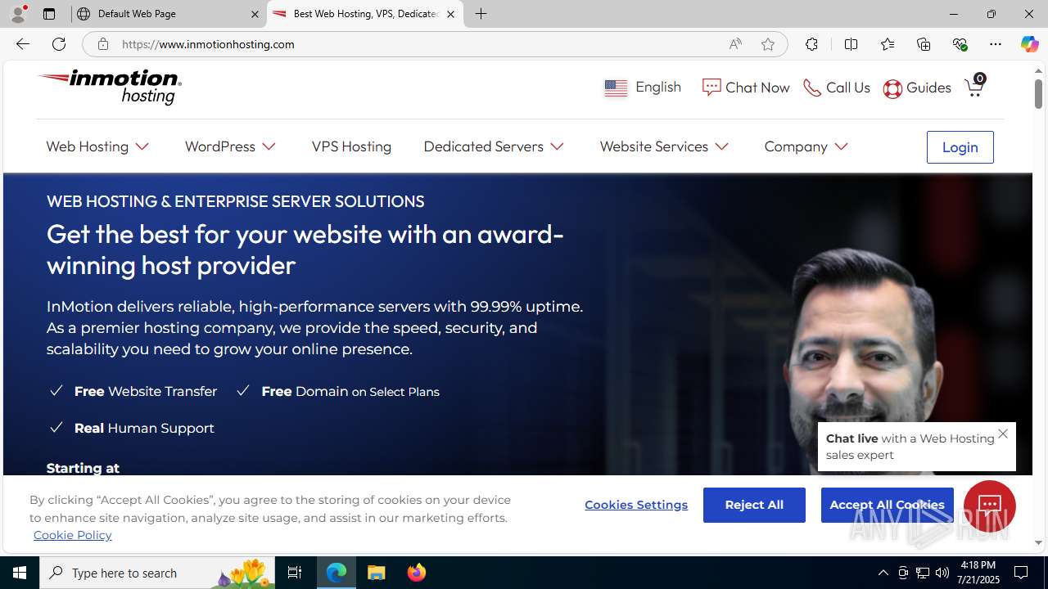The height and width of the screenshot is (589, 1048).
Task: Open Task View on the taskbar
Action: click(295, 573)
